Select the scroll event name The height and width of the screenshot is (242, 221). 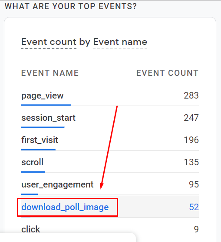[x=32, y=162]
